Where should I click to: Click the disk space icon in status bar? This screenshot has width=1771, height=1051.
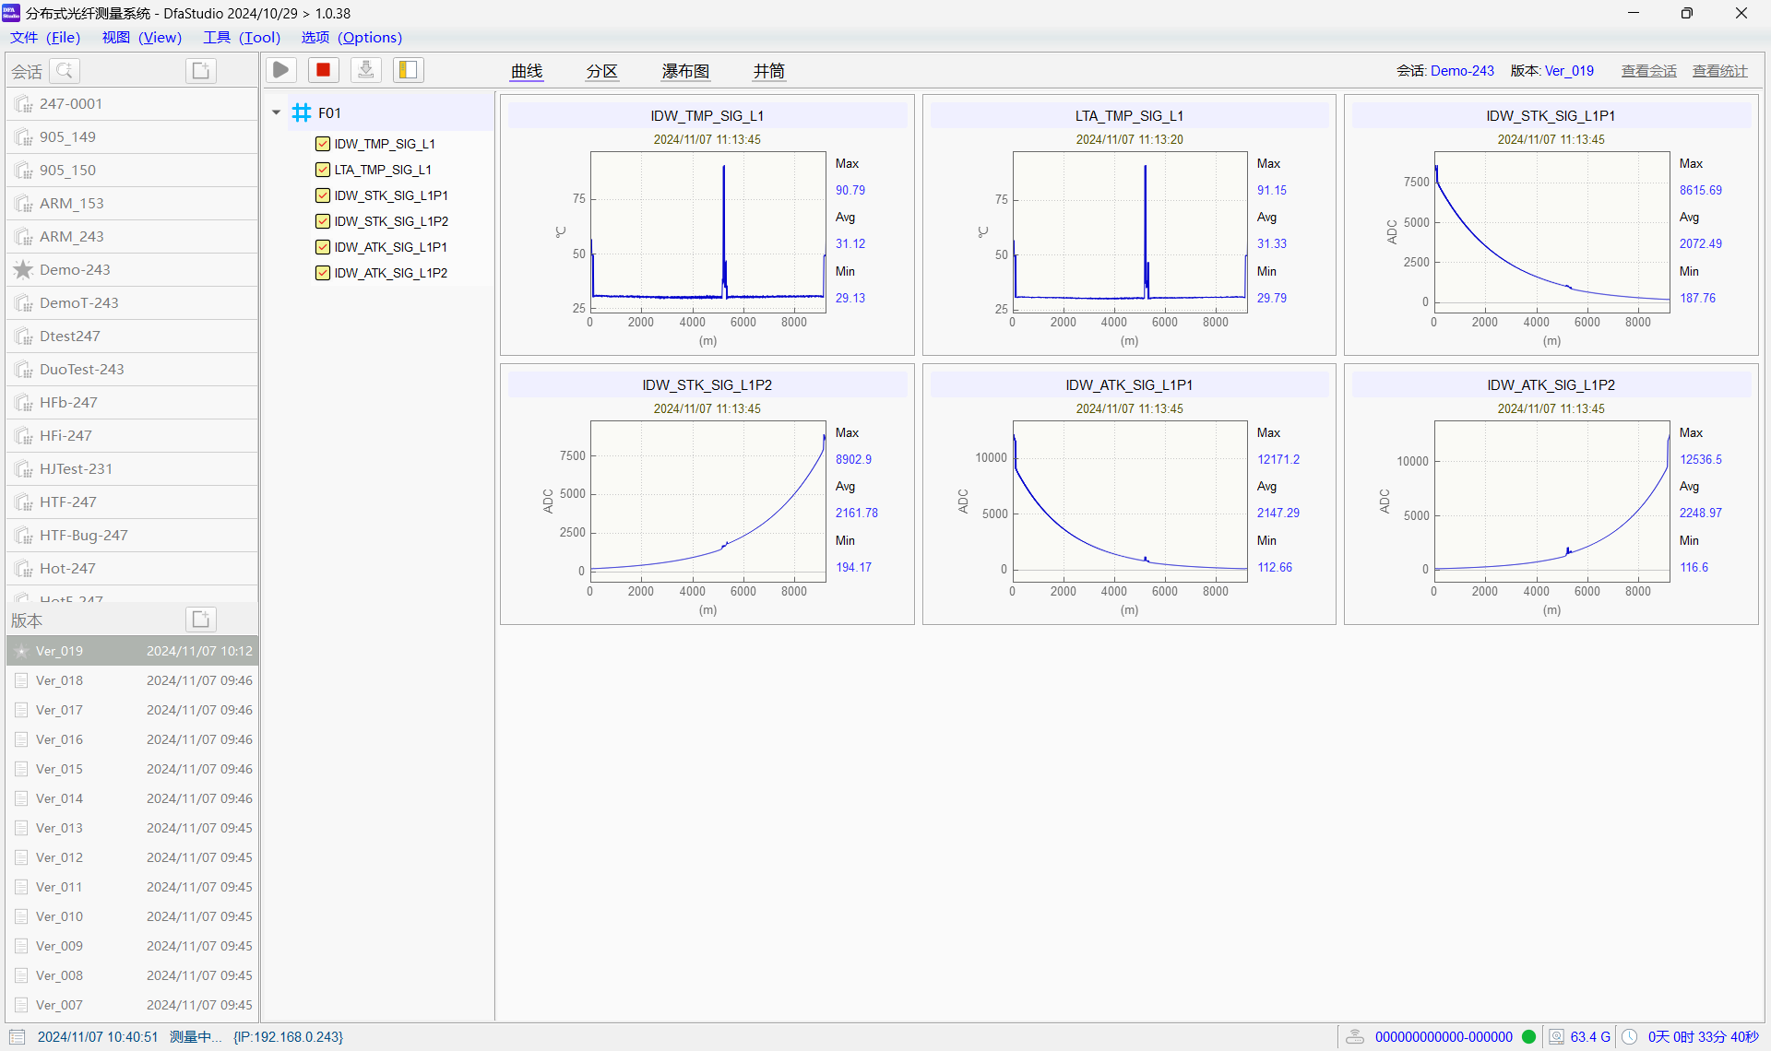pos(1556,1037)
